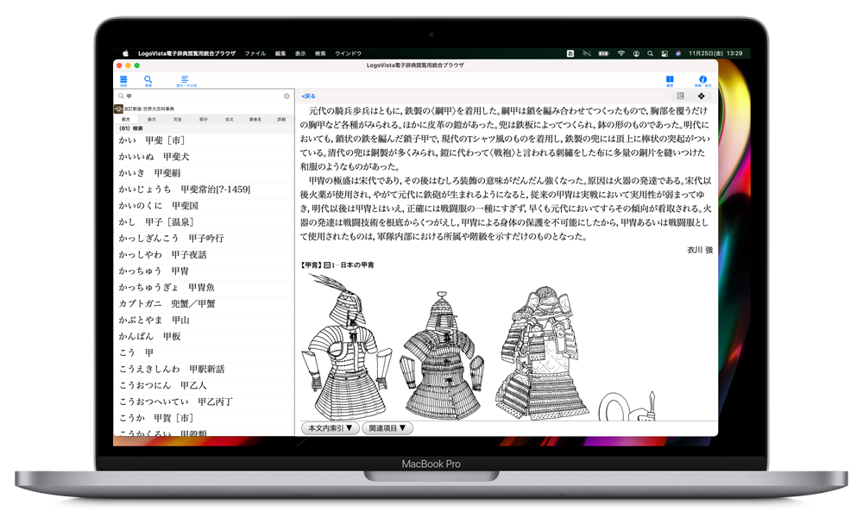Select the 著者名 author search mode

255,119
